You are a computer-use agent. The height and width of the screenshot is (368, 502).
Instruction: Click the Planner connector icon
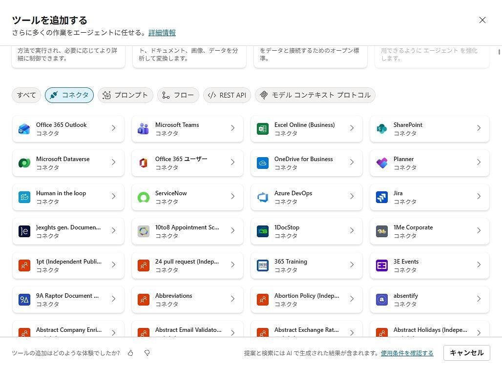tap(382, 163)
